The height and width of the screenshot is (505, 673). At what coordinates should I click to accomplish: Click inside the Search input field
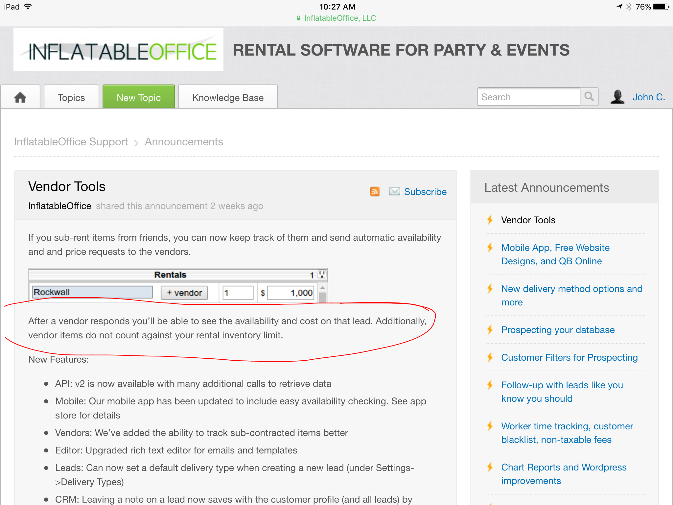click(528, 97)
